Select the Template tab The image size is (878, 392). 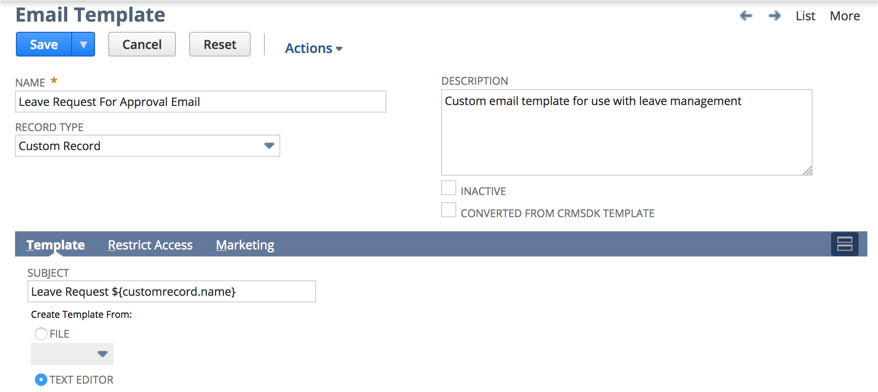56,245
